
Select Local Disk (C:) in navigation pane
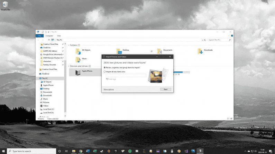coord(48,109)
